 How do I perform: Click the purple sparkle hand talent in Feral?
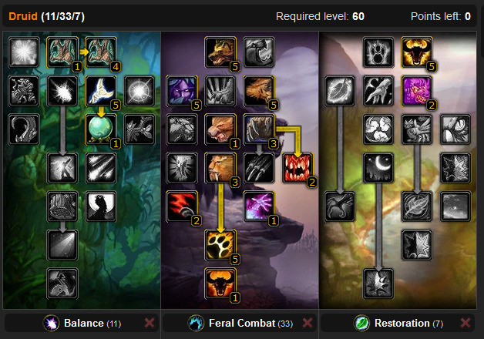[x=259, y=206]
